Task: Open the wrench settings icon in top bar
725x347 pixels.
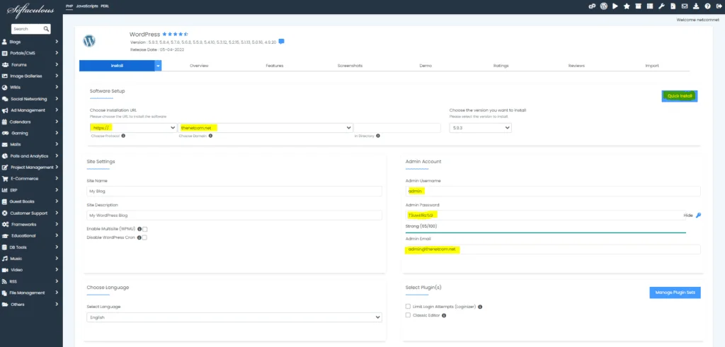Action: [661, 6]
